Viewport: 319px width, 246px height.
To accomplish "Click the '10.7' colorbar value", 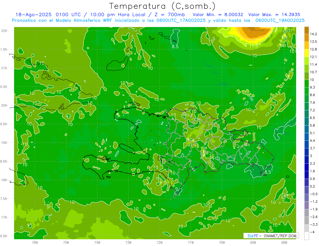I will [313, 72].
